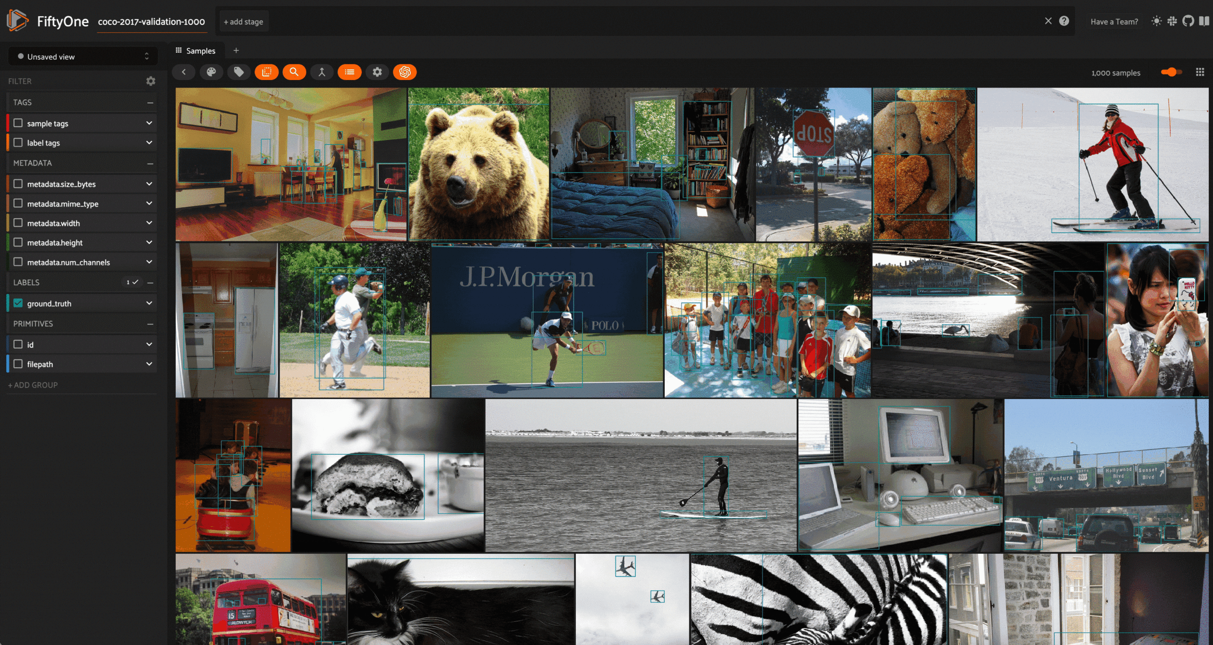This screenshot has width=1213, height=645.
Task: Expand metadata.size_bytes filter arrow
Action: point(149,184)
